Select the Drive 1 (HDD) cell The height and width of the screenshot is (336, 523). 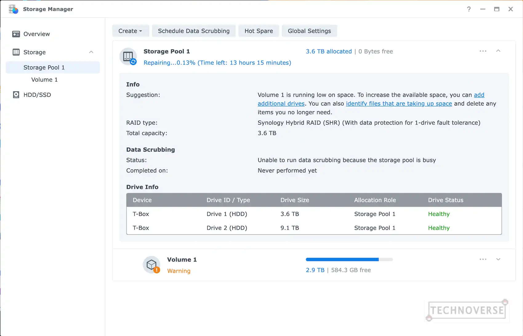[227, 214]
